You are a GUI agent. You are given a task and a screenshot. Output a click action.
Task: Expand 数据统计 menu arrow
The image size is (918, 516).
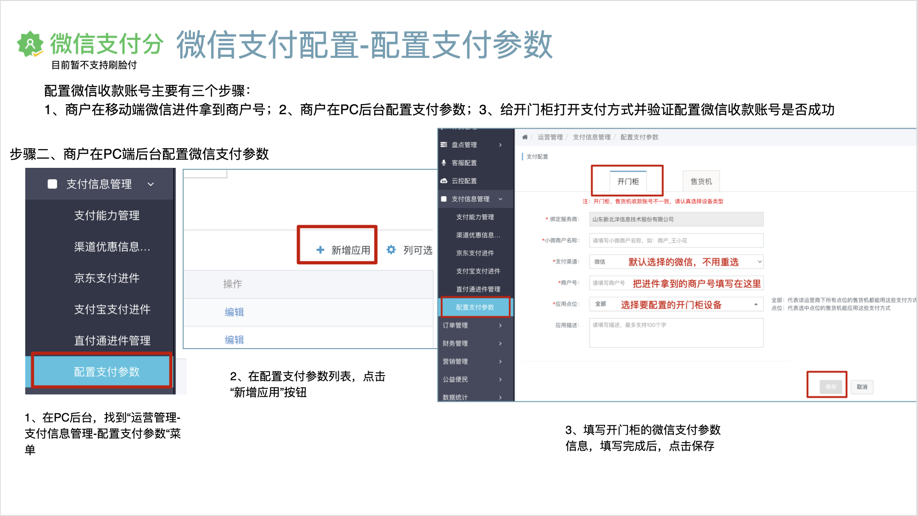(500, 397)
